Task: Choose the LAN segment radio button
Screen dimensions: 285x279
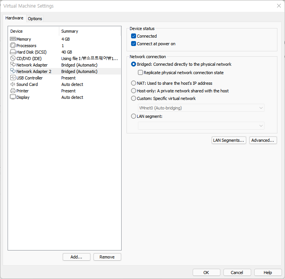Action: 133,116
